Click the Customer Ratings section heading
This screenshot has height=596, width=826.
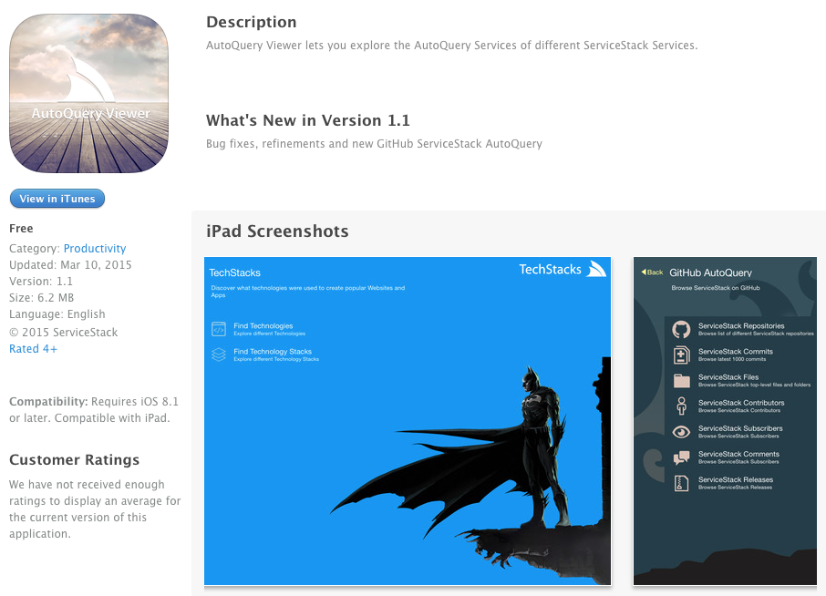point(74,459)
